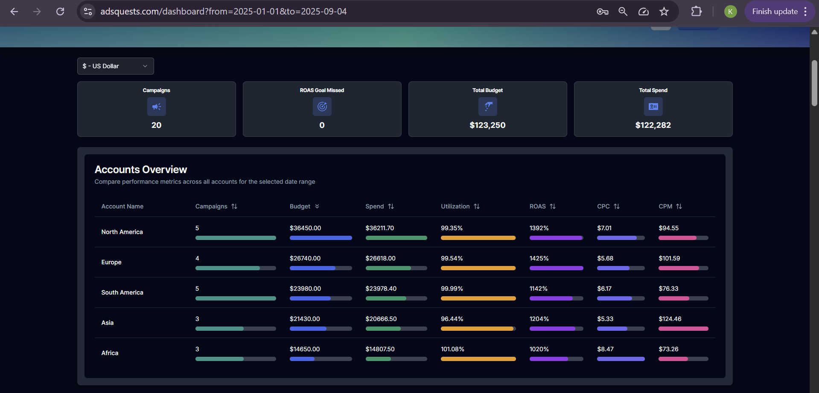Screen dimensions: 819x393
Task: Click the password key icon in the toolbar
Action: point(602,12)
